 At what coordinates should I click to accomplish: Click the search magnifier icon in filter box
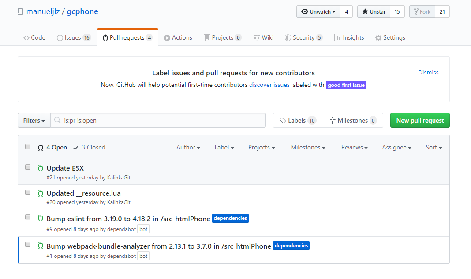pos(57,120)
